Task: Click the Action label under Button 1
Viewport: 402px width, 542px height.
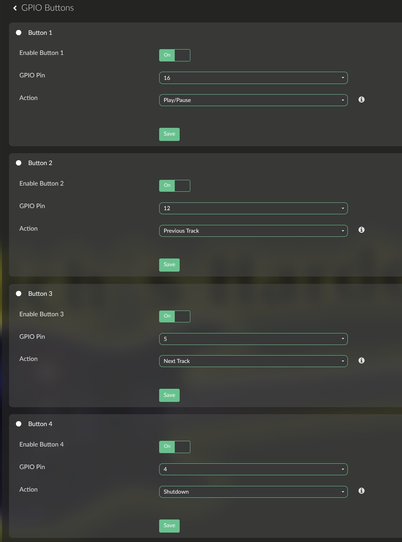Action: (x=28, y=98)
